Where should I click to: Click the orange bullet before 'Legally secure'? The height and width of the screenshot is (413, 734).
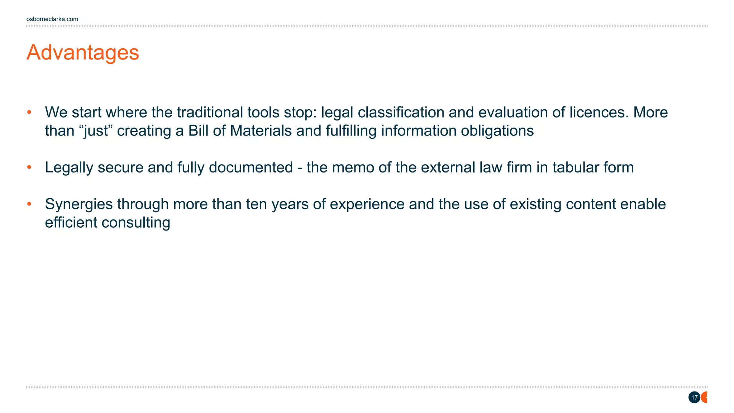click(x=29, y=167)
